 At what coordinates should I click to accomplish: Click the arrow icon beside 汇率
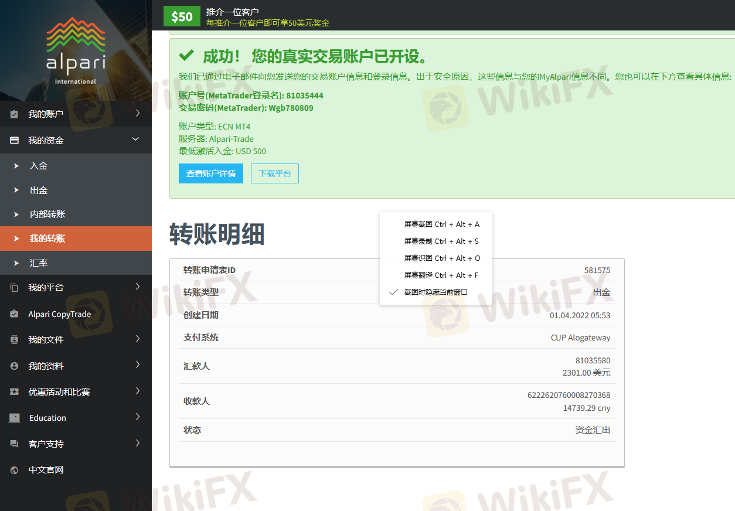click(16, 263)
